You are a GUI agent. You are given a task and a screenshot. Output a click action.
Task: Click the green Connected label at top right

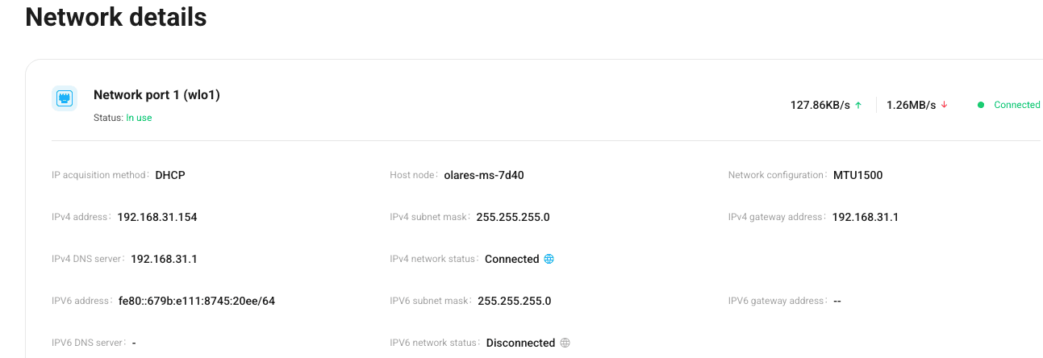(1016, 105)
